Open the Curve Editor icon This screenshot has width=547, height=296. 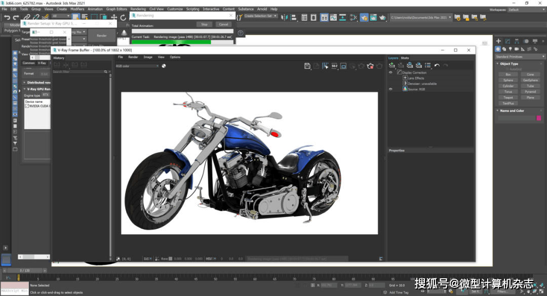(x=333, y=17)
